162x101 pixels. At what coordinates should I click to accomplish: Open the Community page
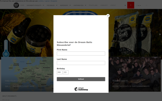coord(104,5)
